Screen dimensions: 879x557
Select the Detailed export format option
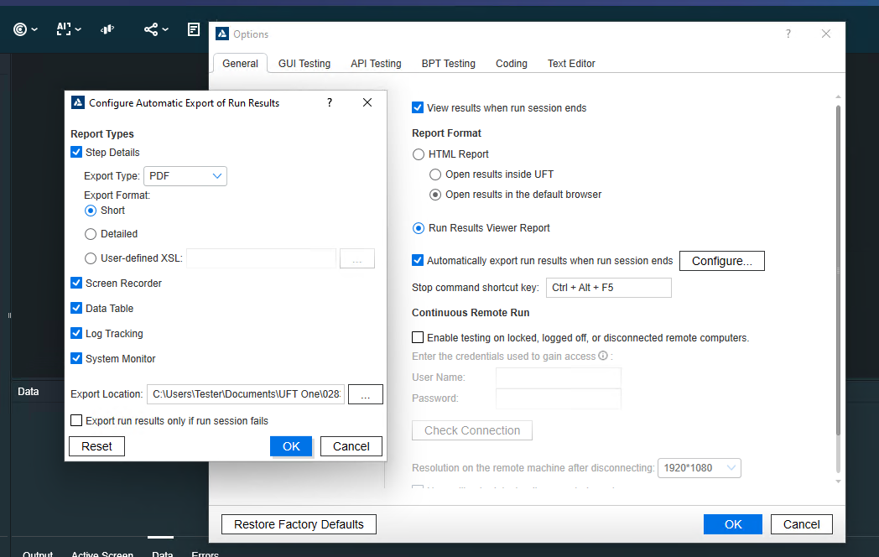[91, 234]
